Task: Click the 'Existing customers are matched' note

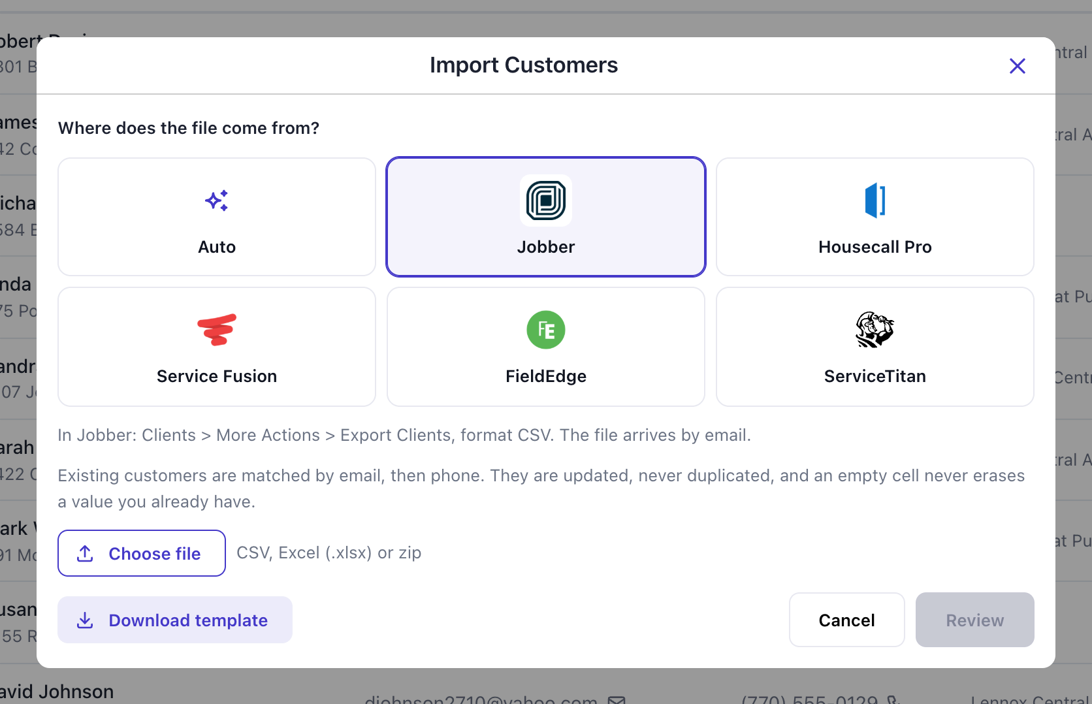Action: (541, 488)
